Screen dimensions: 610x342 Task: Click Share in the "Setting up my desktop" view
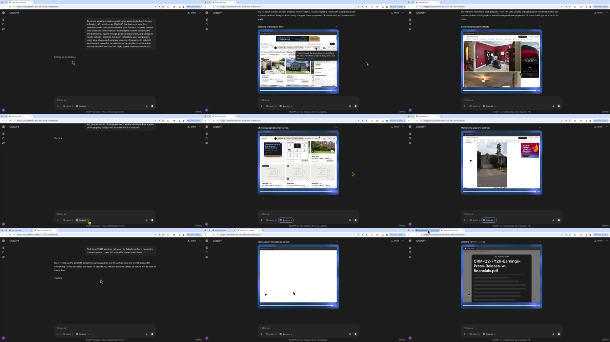(x=192, y=13)
